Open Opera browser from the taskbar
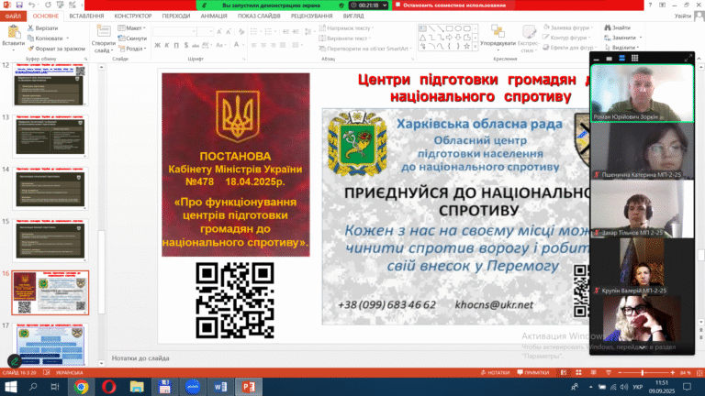Viewport: 705px width, 396px height. 110,387
